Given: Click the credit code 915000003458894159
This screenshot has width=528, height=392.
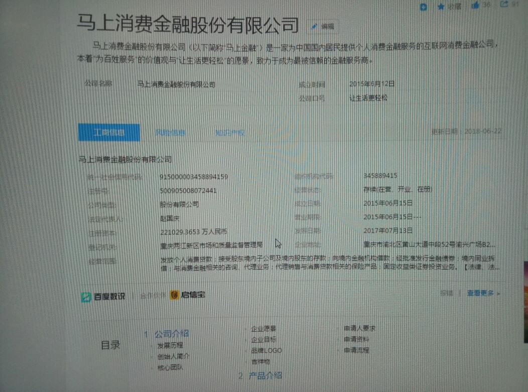Looking at the screenshot, I should point(194,176).
